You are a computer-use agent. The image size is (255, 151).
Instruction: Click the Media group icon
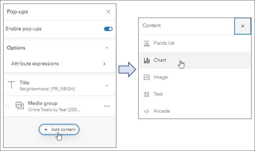pos(19,106)
